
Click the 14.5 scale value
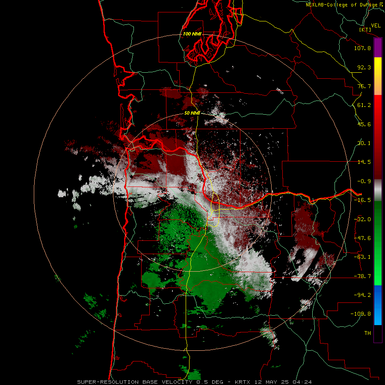coord(364,162)
